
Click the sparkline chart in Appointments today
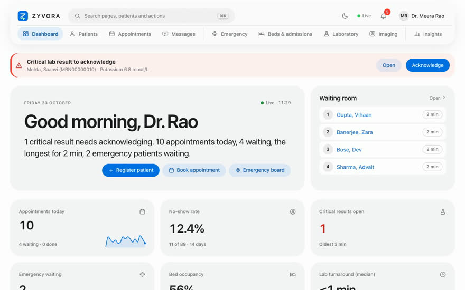click(125, 241)
